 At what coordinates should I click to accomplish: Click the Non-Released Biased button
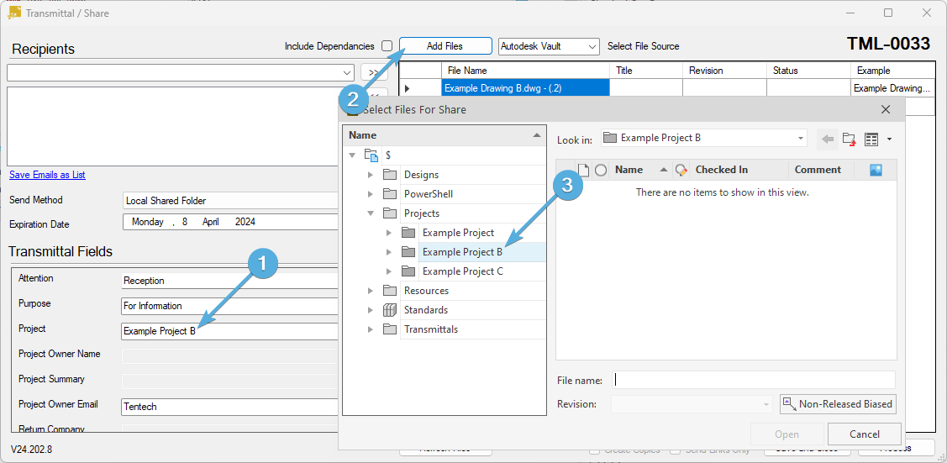[x=839, y=404]
